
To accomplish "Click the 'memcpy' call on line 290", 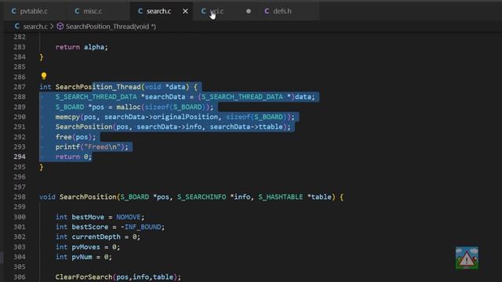I will click(67, 117).
